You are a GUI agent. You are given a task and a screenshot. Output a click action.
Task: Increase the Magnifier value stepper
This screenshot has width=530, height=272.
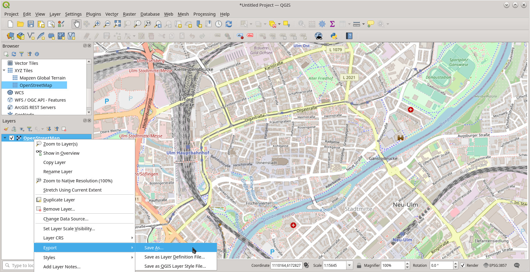pos(407,263)
